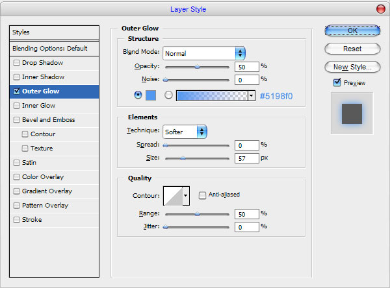Click the Opacity slider handle

click(x=197, y=67)
